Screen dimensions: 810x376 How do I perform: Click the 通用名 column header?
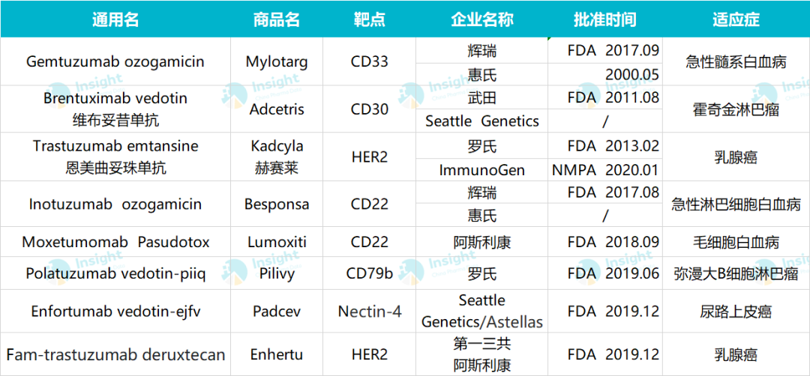click(115, 19)
